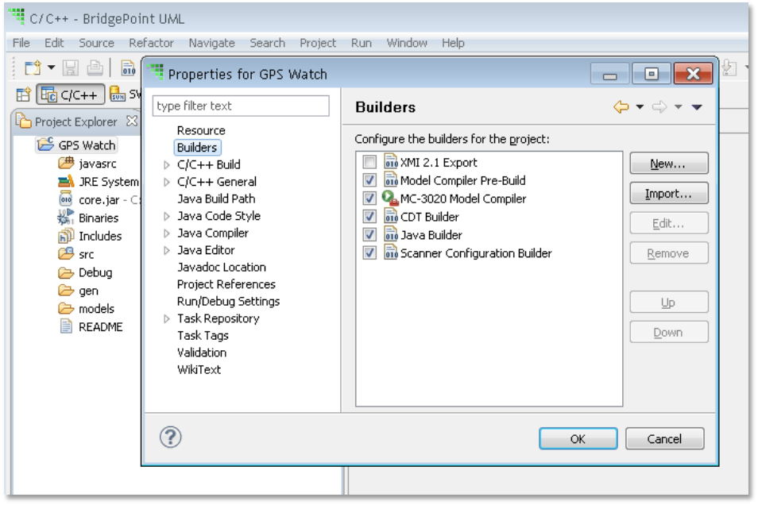Click the New wizard toolbar icon
The height and width of the screenshot is (505, 758).
(33, 68)
